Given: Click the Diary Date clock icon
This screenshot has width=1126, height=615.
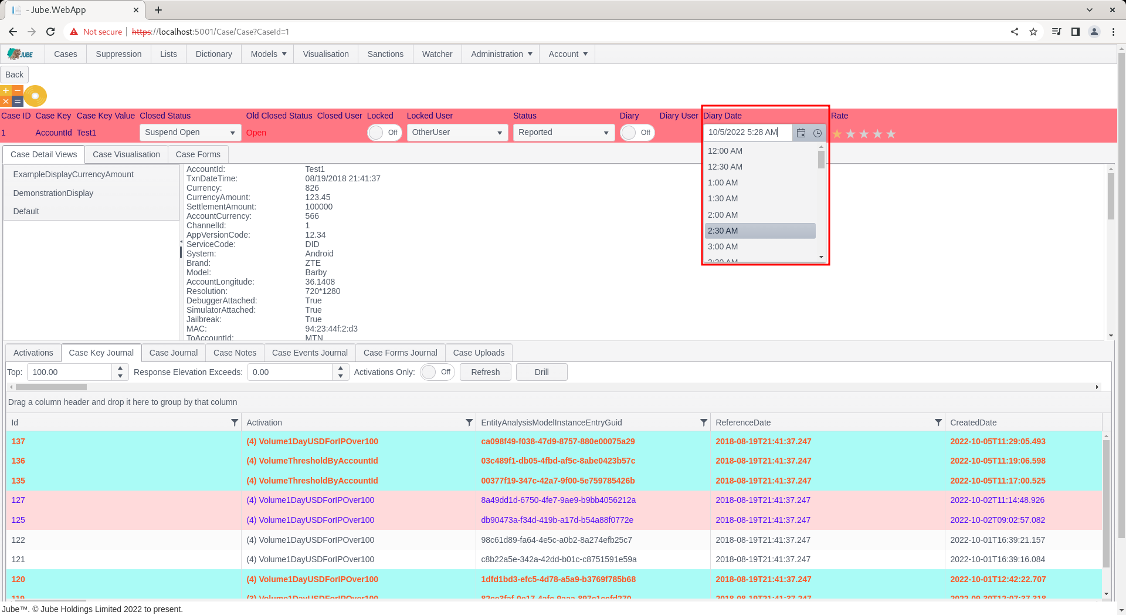Looking at the screenshot, I should pyautogui.click(x=818, y=133).
